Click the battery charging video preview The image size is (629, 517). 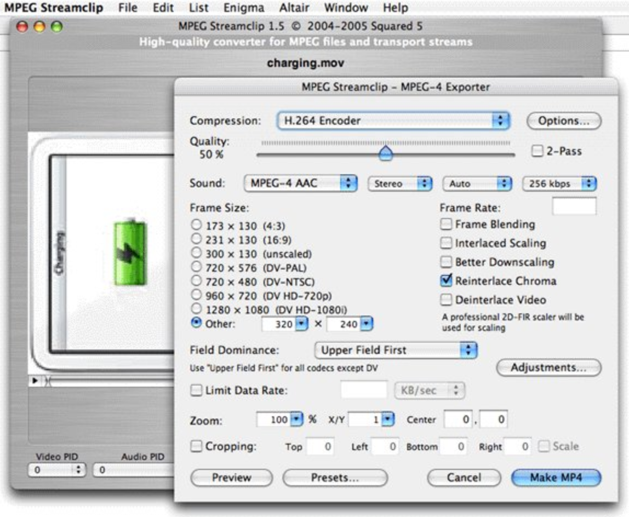click(x=101, y=252)
